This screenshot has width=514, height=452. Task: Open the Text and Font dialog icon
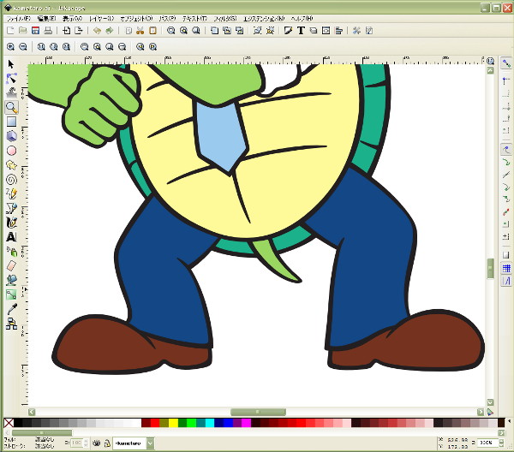(301, 31)
